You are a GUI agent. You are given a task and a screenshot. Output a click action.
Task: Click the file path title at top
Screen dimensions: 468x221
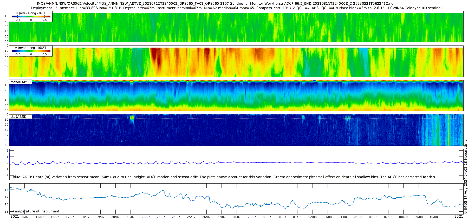[215, 4]
